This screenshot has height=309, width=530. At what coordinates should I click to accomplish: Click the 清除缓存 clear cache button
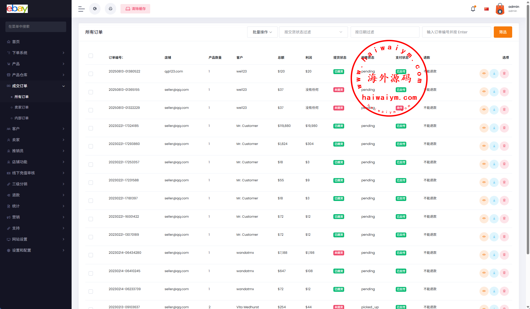[135, 9]
